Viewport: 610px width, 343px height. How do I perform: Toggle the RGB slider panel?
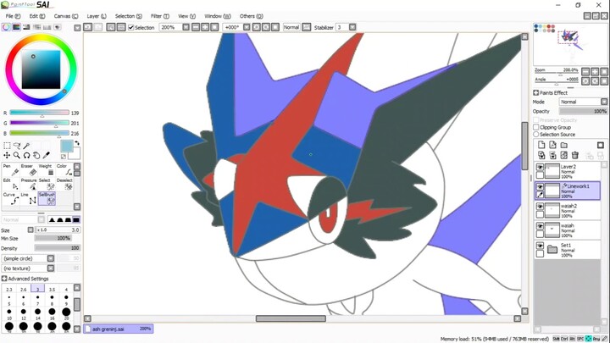coord(16,27)
